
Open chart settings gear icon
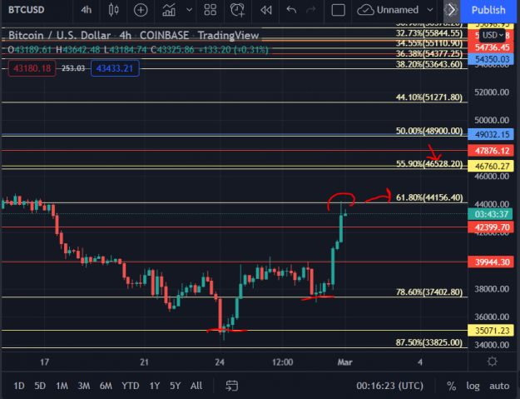pos(493,362)
